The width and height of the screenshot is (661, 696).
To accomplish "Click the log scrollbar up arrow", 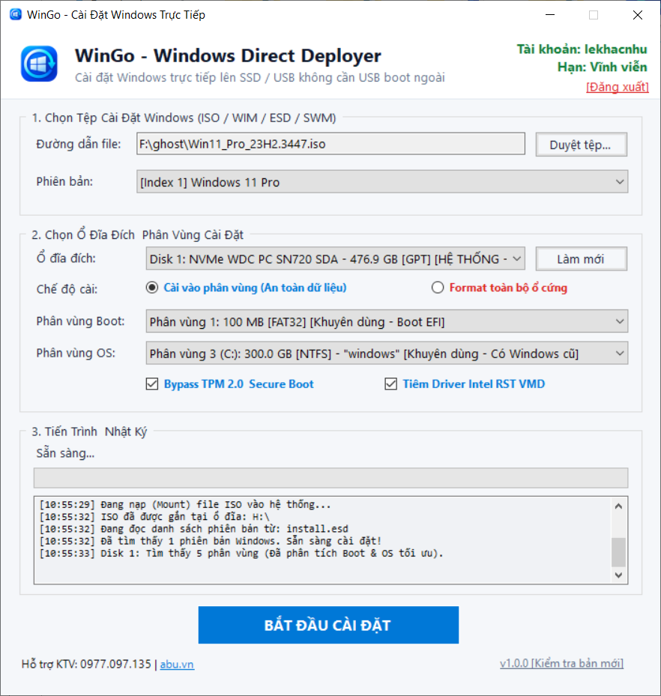I will tap(618, 506).
